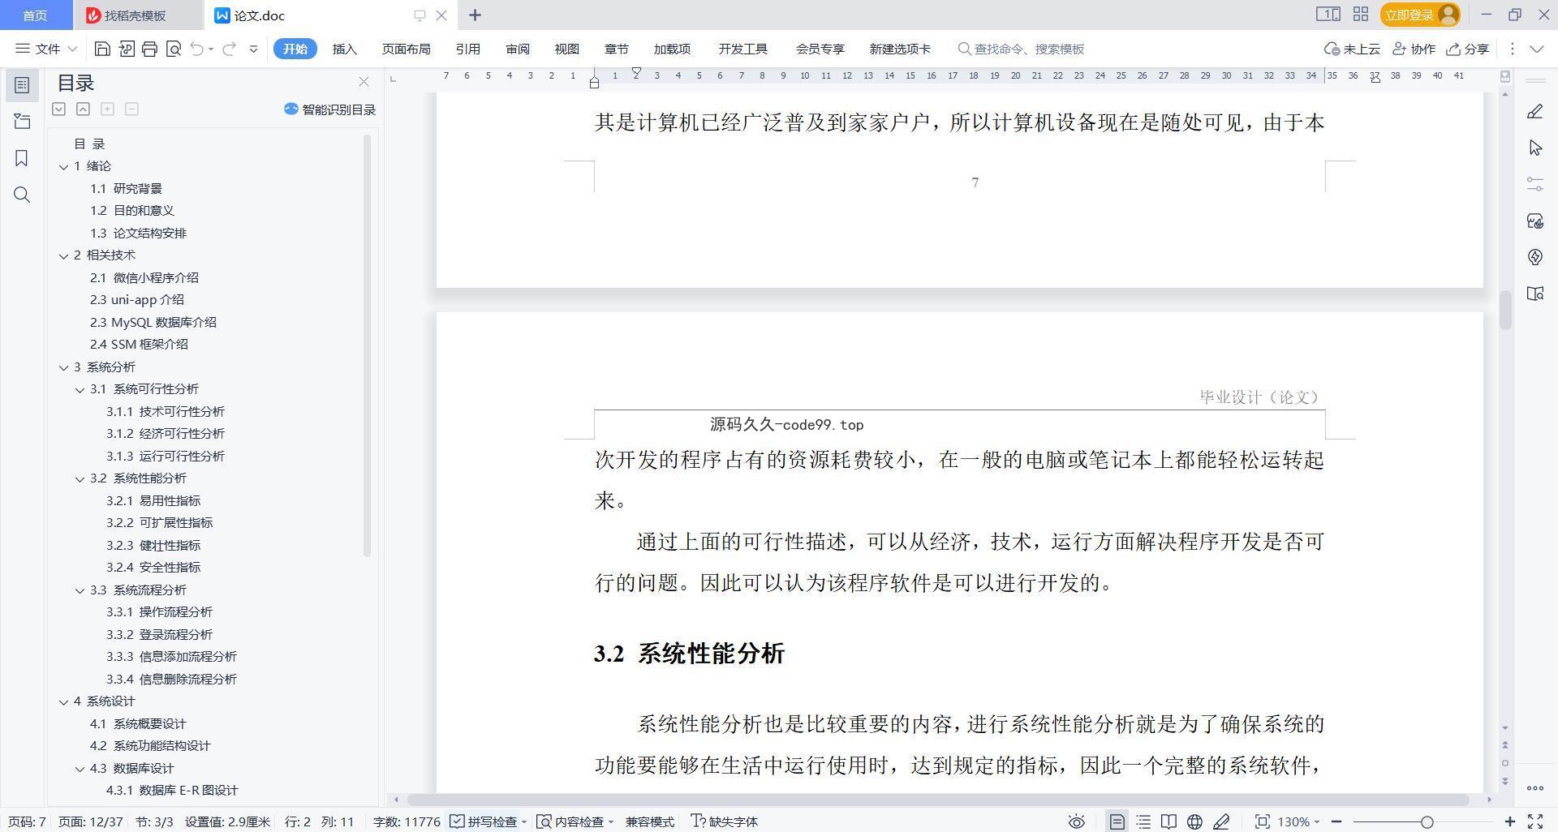Open the 审阅 tab
The width and height of the screenshot is (1558, 832).
click(x=517, y=49)
